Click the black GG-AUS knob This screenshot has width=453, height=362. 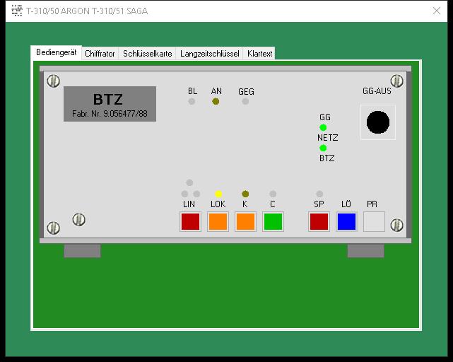(x=378, y=122)
